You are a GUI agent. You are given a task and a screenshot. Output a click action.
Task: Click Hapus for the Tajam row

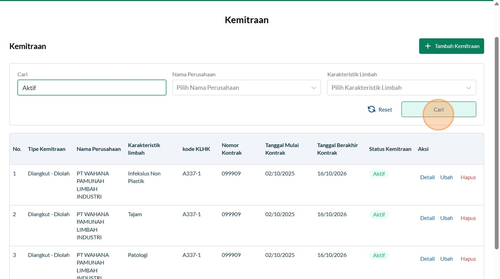pyautogui.click(x=468, y=218)
